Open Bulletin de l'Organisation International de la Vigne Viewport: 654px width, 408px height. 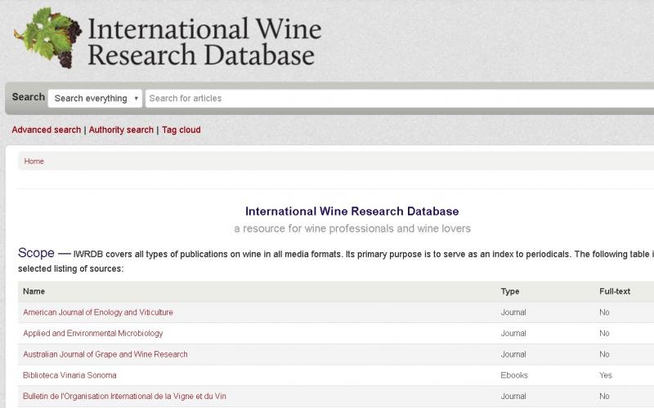125,397
